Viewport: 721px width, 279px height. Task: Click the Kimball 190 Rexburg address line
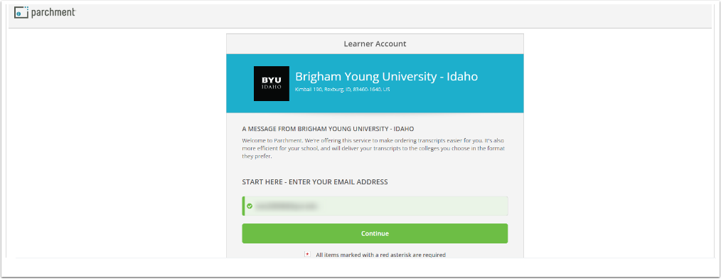[342, 89]
